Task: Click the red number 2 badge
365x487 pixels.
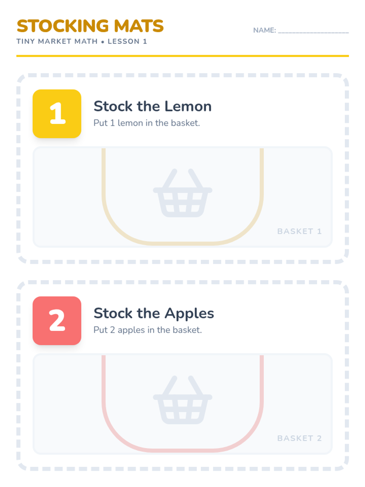Action: coord(57,321)
